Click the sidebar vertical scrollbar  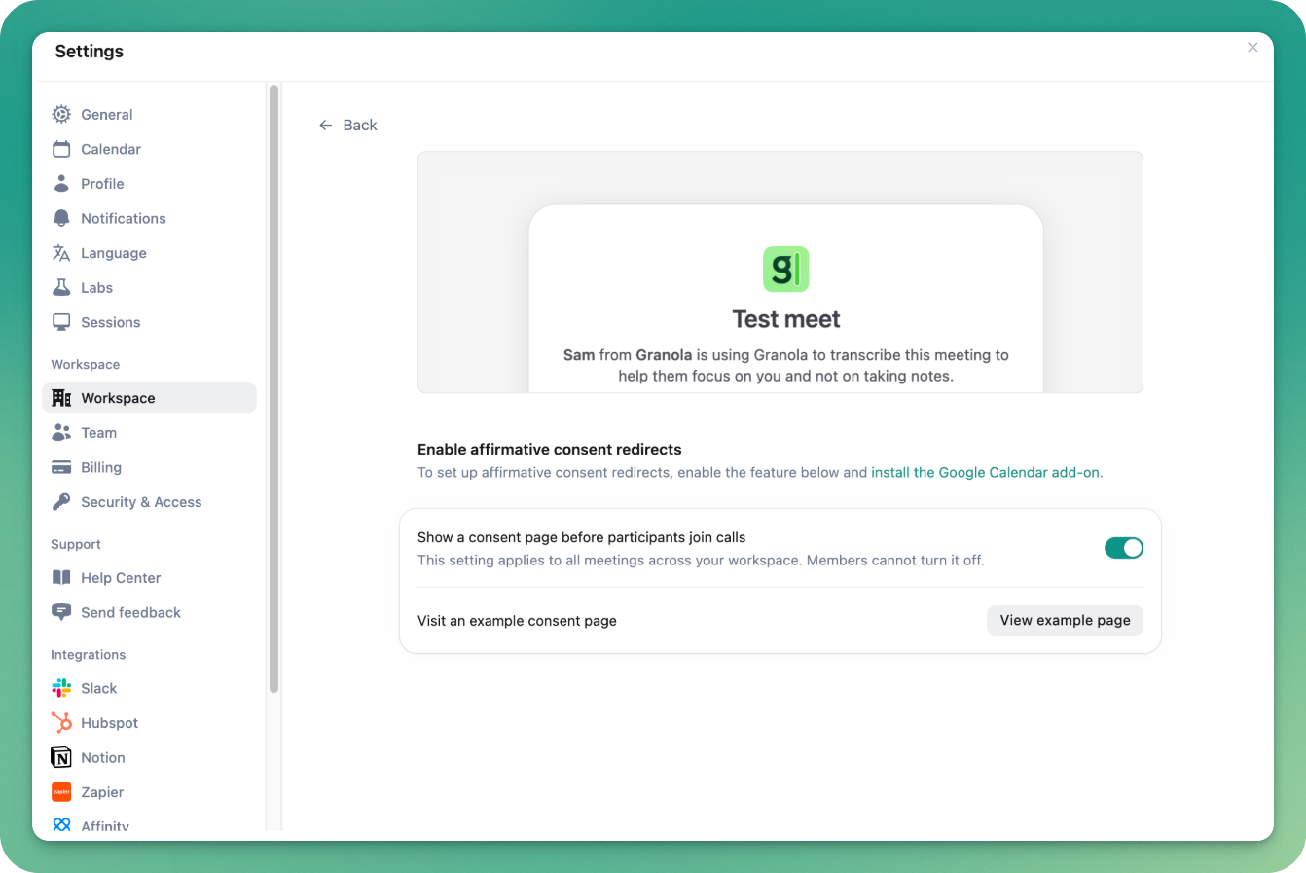point(274,389)
